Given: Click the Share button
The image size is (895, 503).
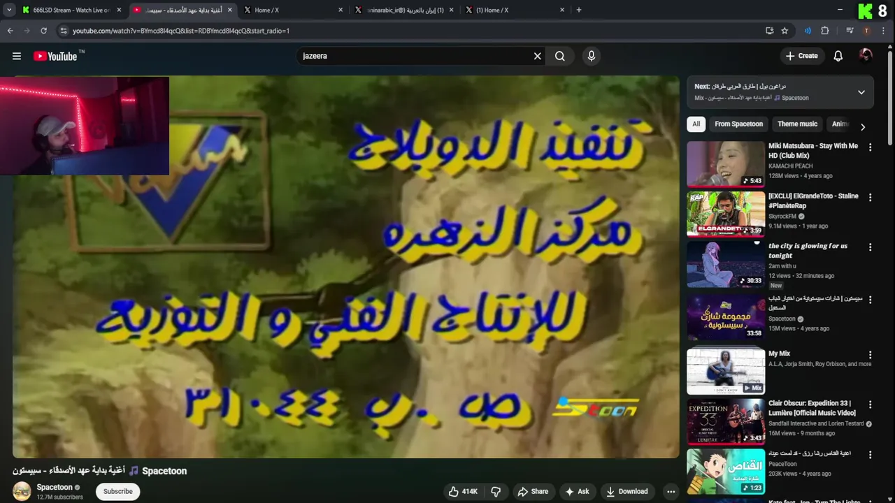Looking at the screenshot, I should 533,491.
